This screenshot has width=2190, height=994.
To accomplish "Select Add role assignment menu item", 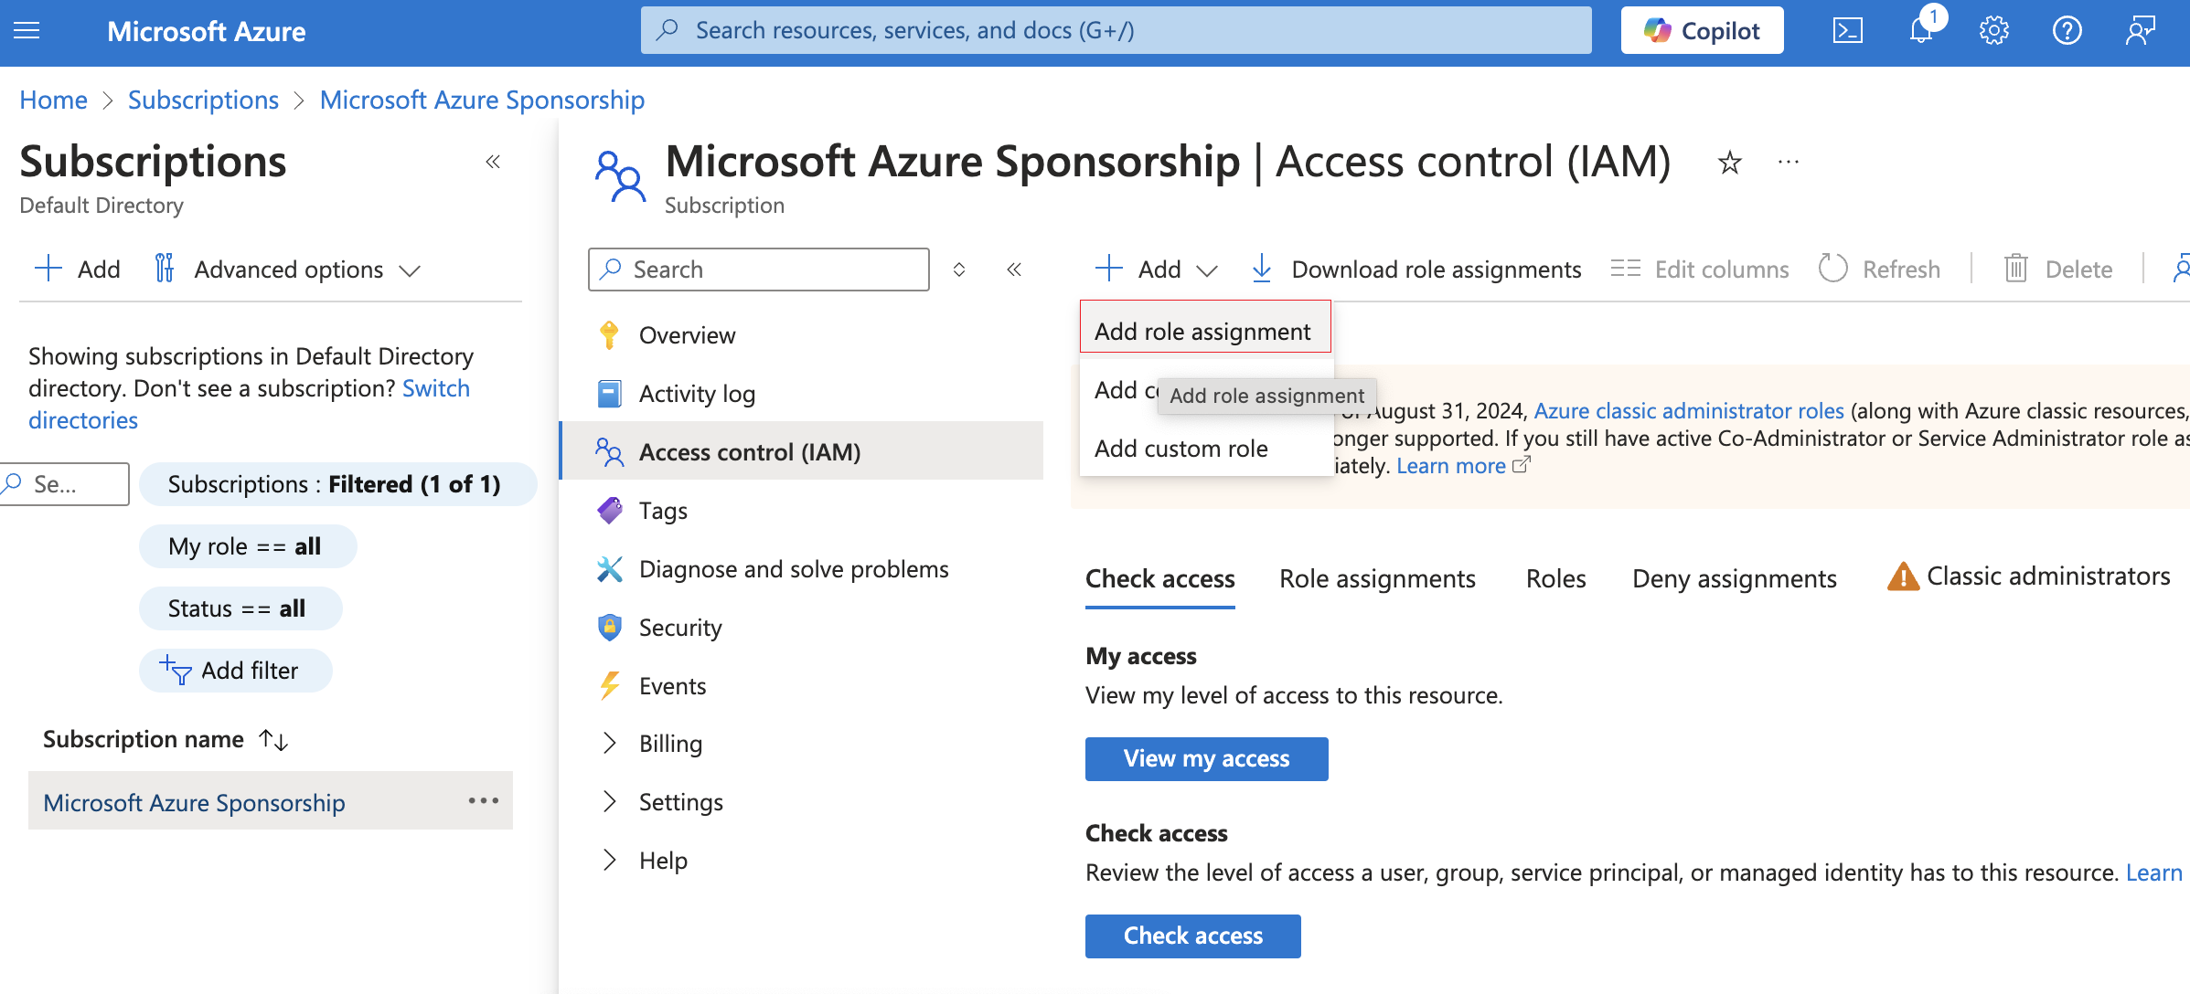I will tap(1202, 332).
